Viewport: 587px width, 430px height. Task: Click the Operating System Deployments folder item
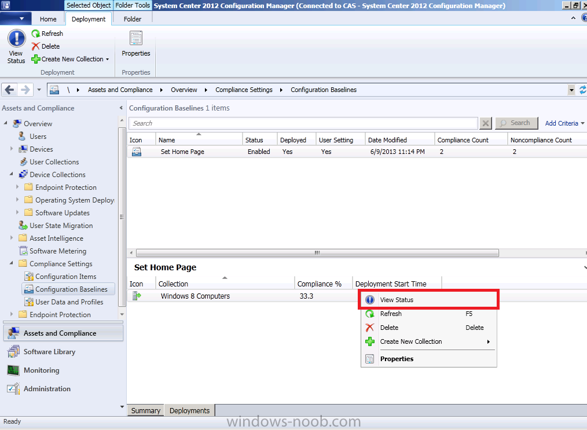71,200
